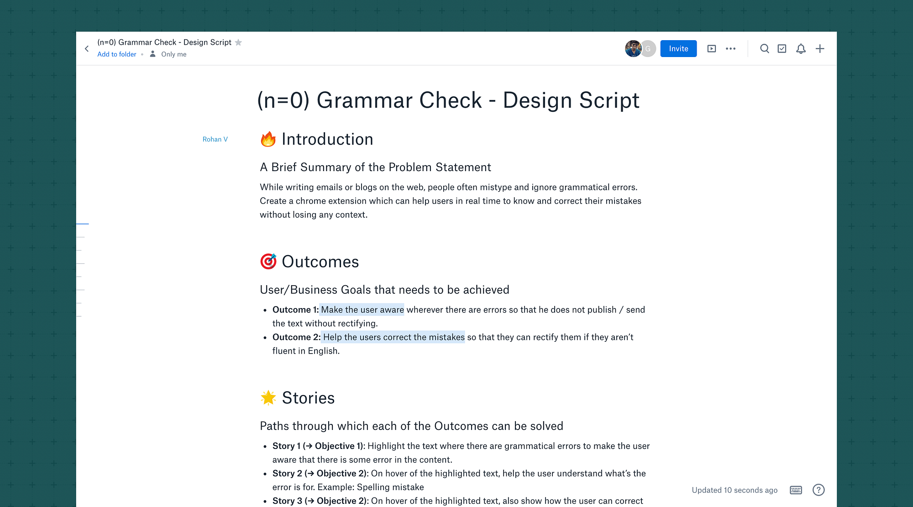The width and height of the screenshot is (913, 507).
Task: Show keyboard shortcuts with the keyboard icon
Action: (796, 490)
